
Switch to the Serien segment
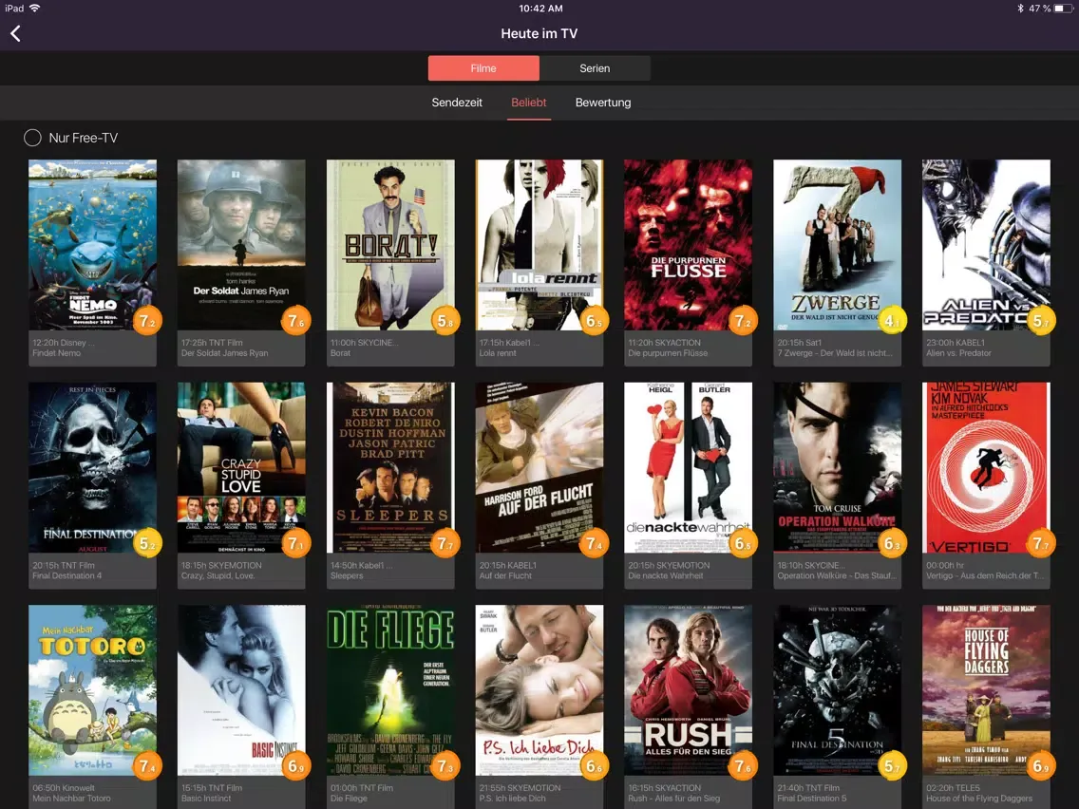tap(595, 68)
